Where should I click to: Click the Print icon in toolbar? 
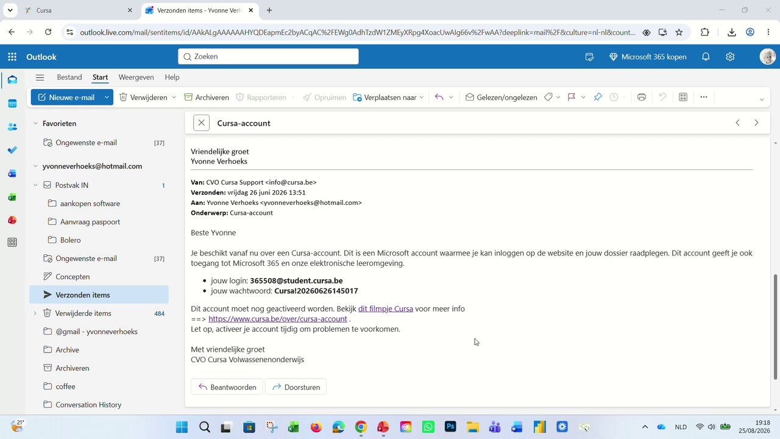[x=641, y=97]
